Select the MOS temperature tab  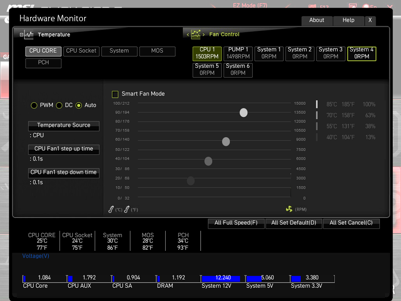click(157, 51)
